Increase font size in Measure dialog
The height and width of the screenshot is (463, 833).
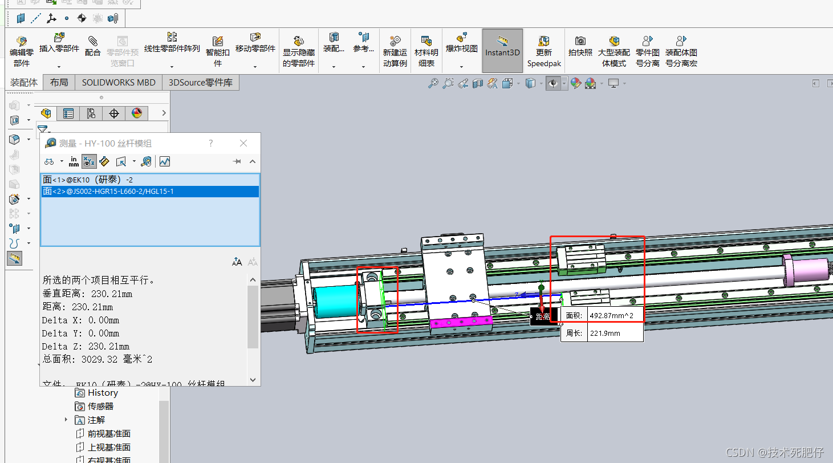237,262
